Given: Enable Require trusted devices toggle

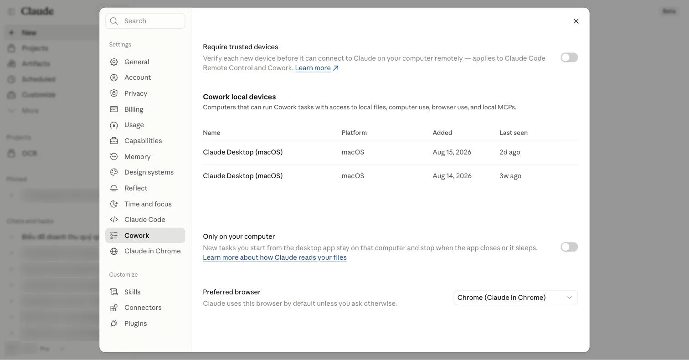Looking at the screenshot, I should [x=569, y=57].
